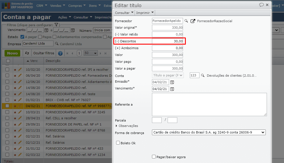The height and width of the screenshot is (163, 284).
Task: Go to next page of list
Action: [x=100, y=53]
